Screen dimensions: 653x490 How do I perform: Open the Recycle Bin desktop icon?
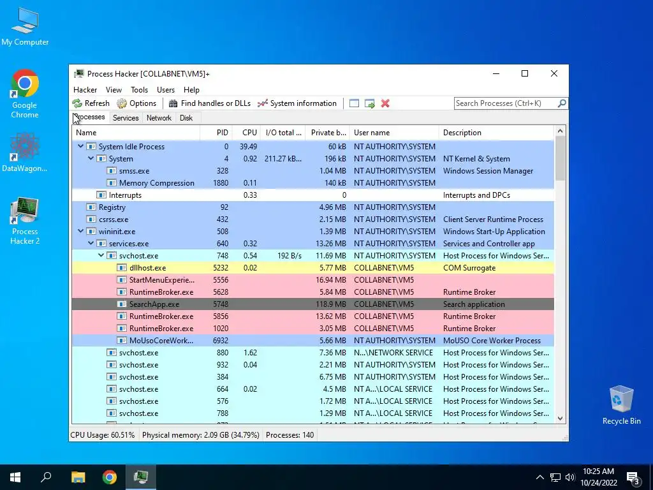coord(621,405)
